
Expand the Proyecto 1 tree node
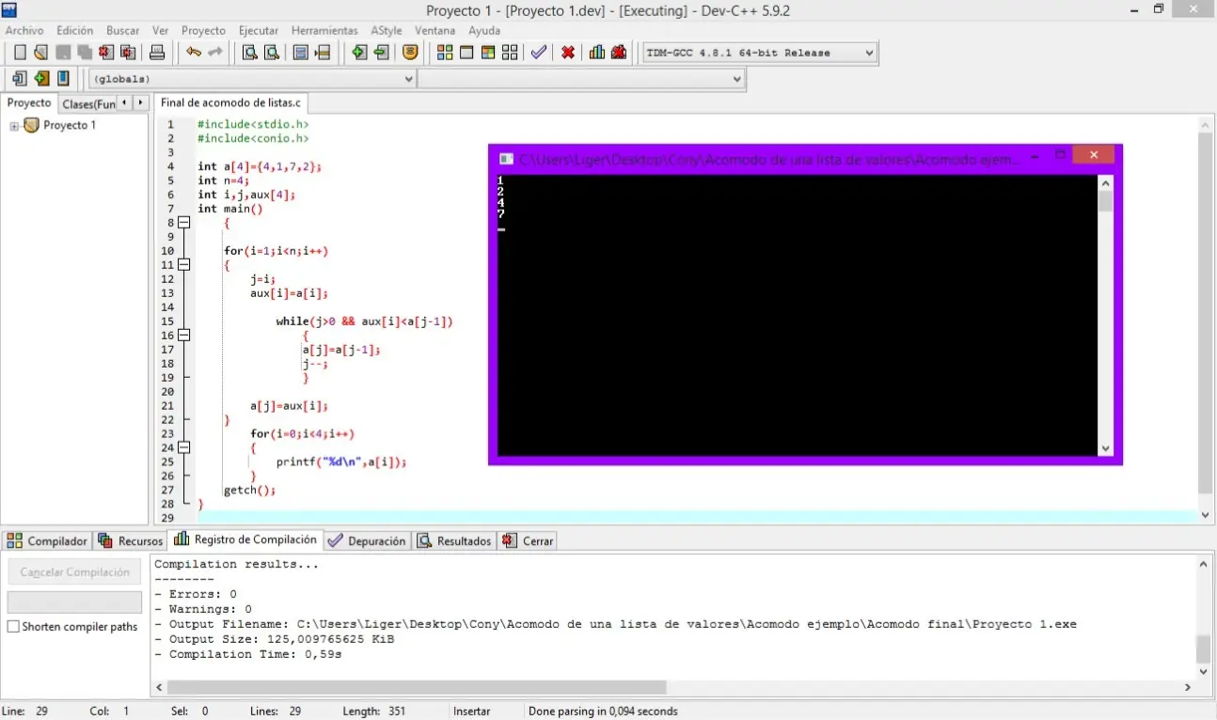tap(14, 126)
